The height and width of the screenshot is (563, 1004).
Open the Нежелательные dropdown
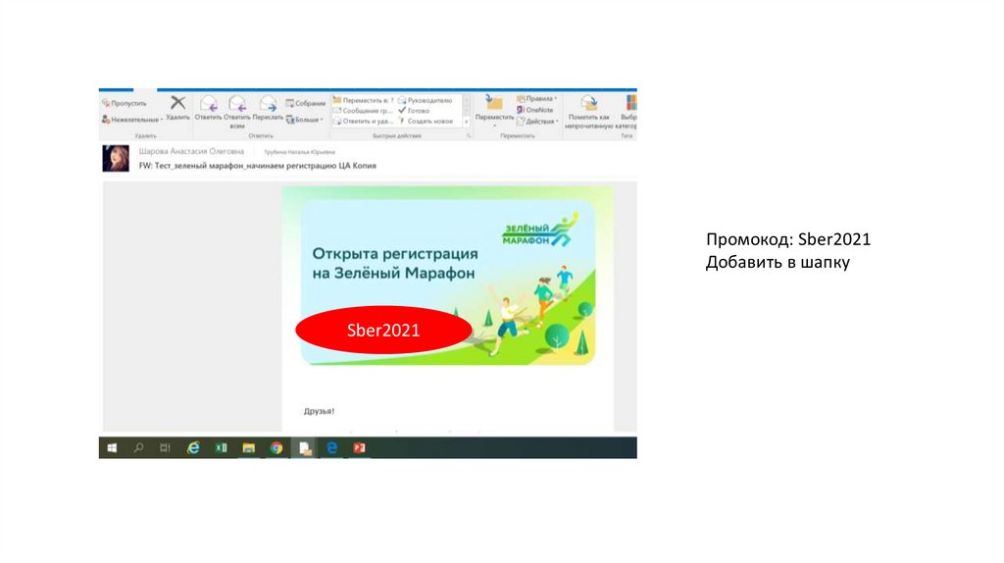click(132, 119)
